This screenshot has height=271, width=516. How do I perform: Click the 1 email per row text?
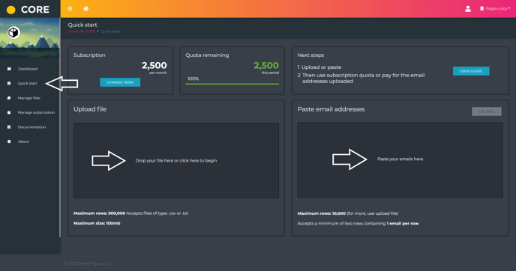point(403,223)
